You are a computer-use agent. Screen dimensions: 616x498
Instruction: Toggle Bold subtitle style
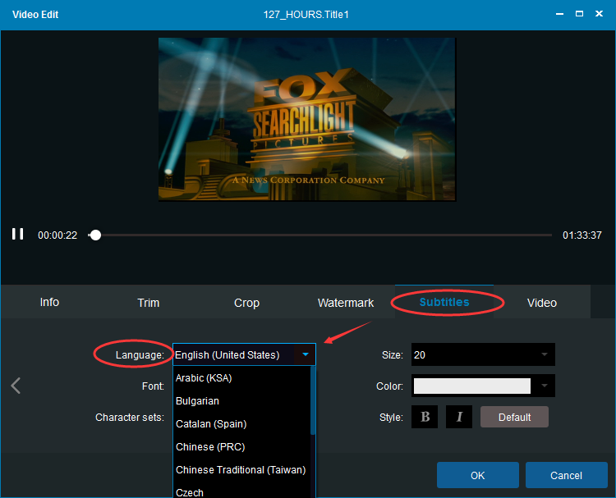click(x=425, y=417)
